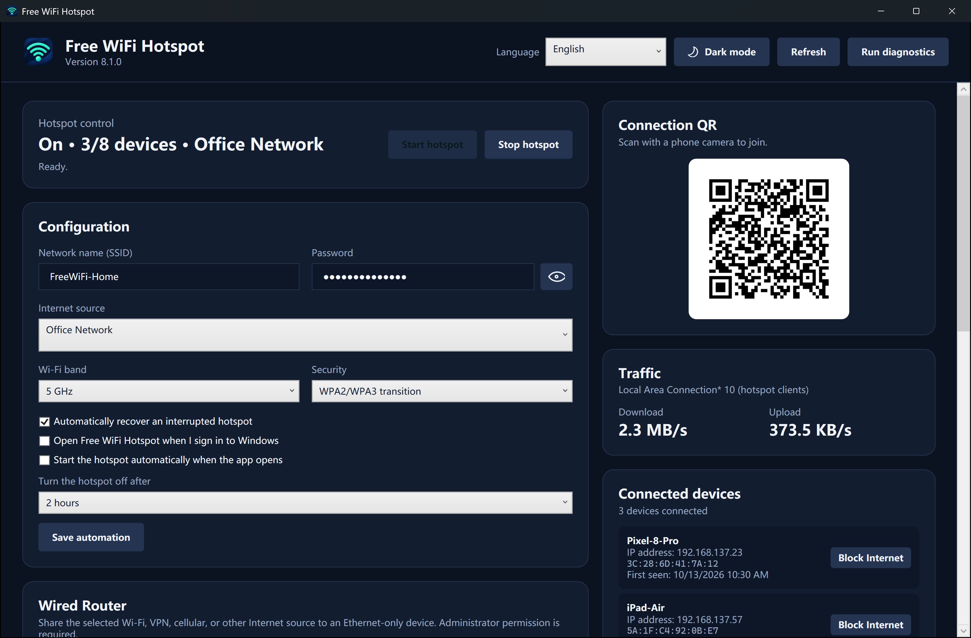Click the "Pixel-8-Pro" device name
The width and height of the screenshot is (971, 638).
pyautogui.click(x=652, y=540)
